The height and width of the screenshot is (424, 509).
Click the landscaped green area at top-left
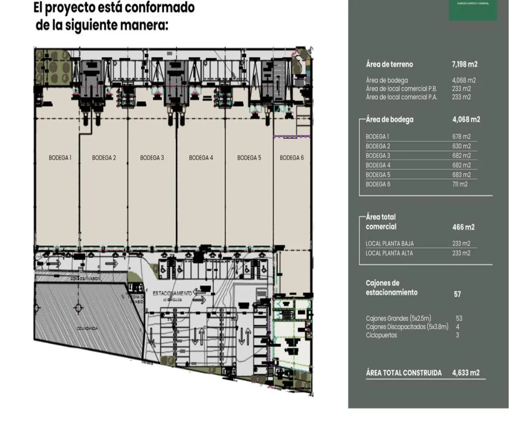click(53, 68)
